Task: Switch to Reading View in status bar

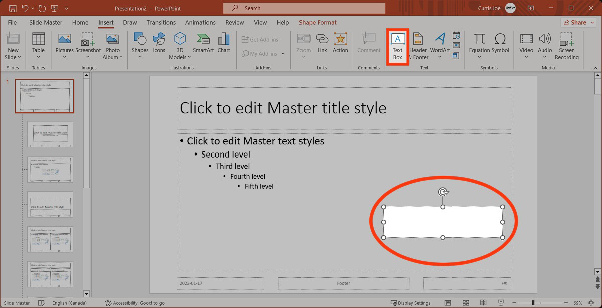Action: tap(483, 303)
